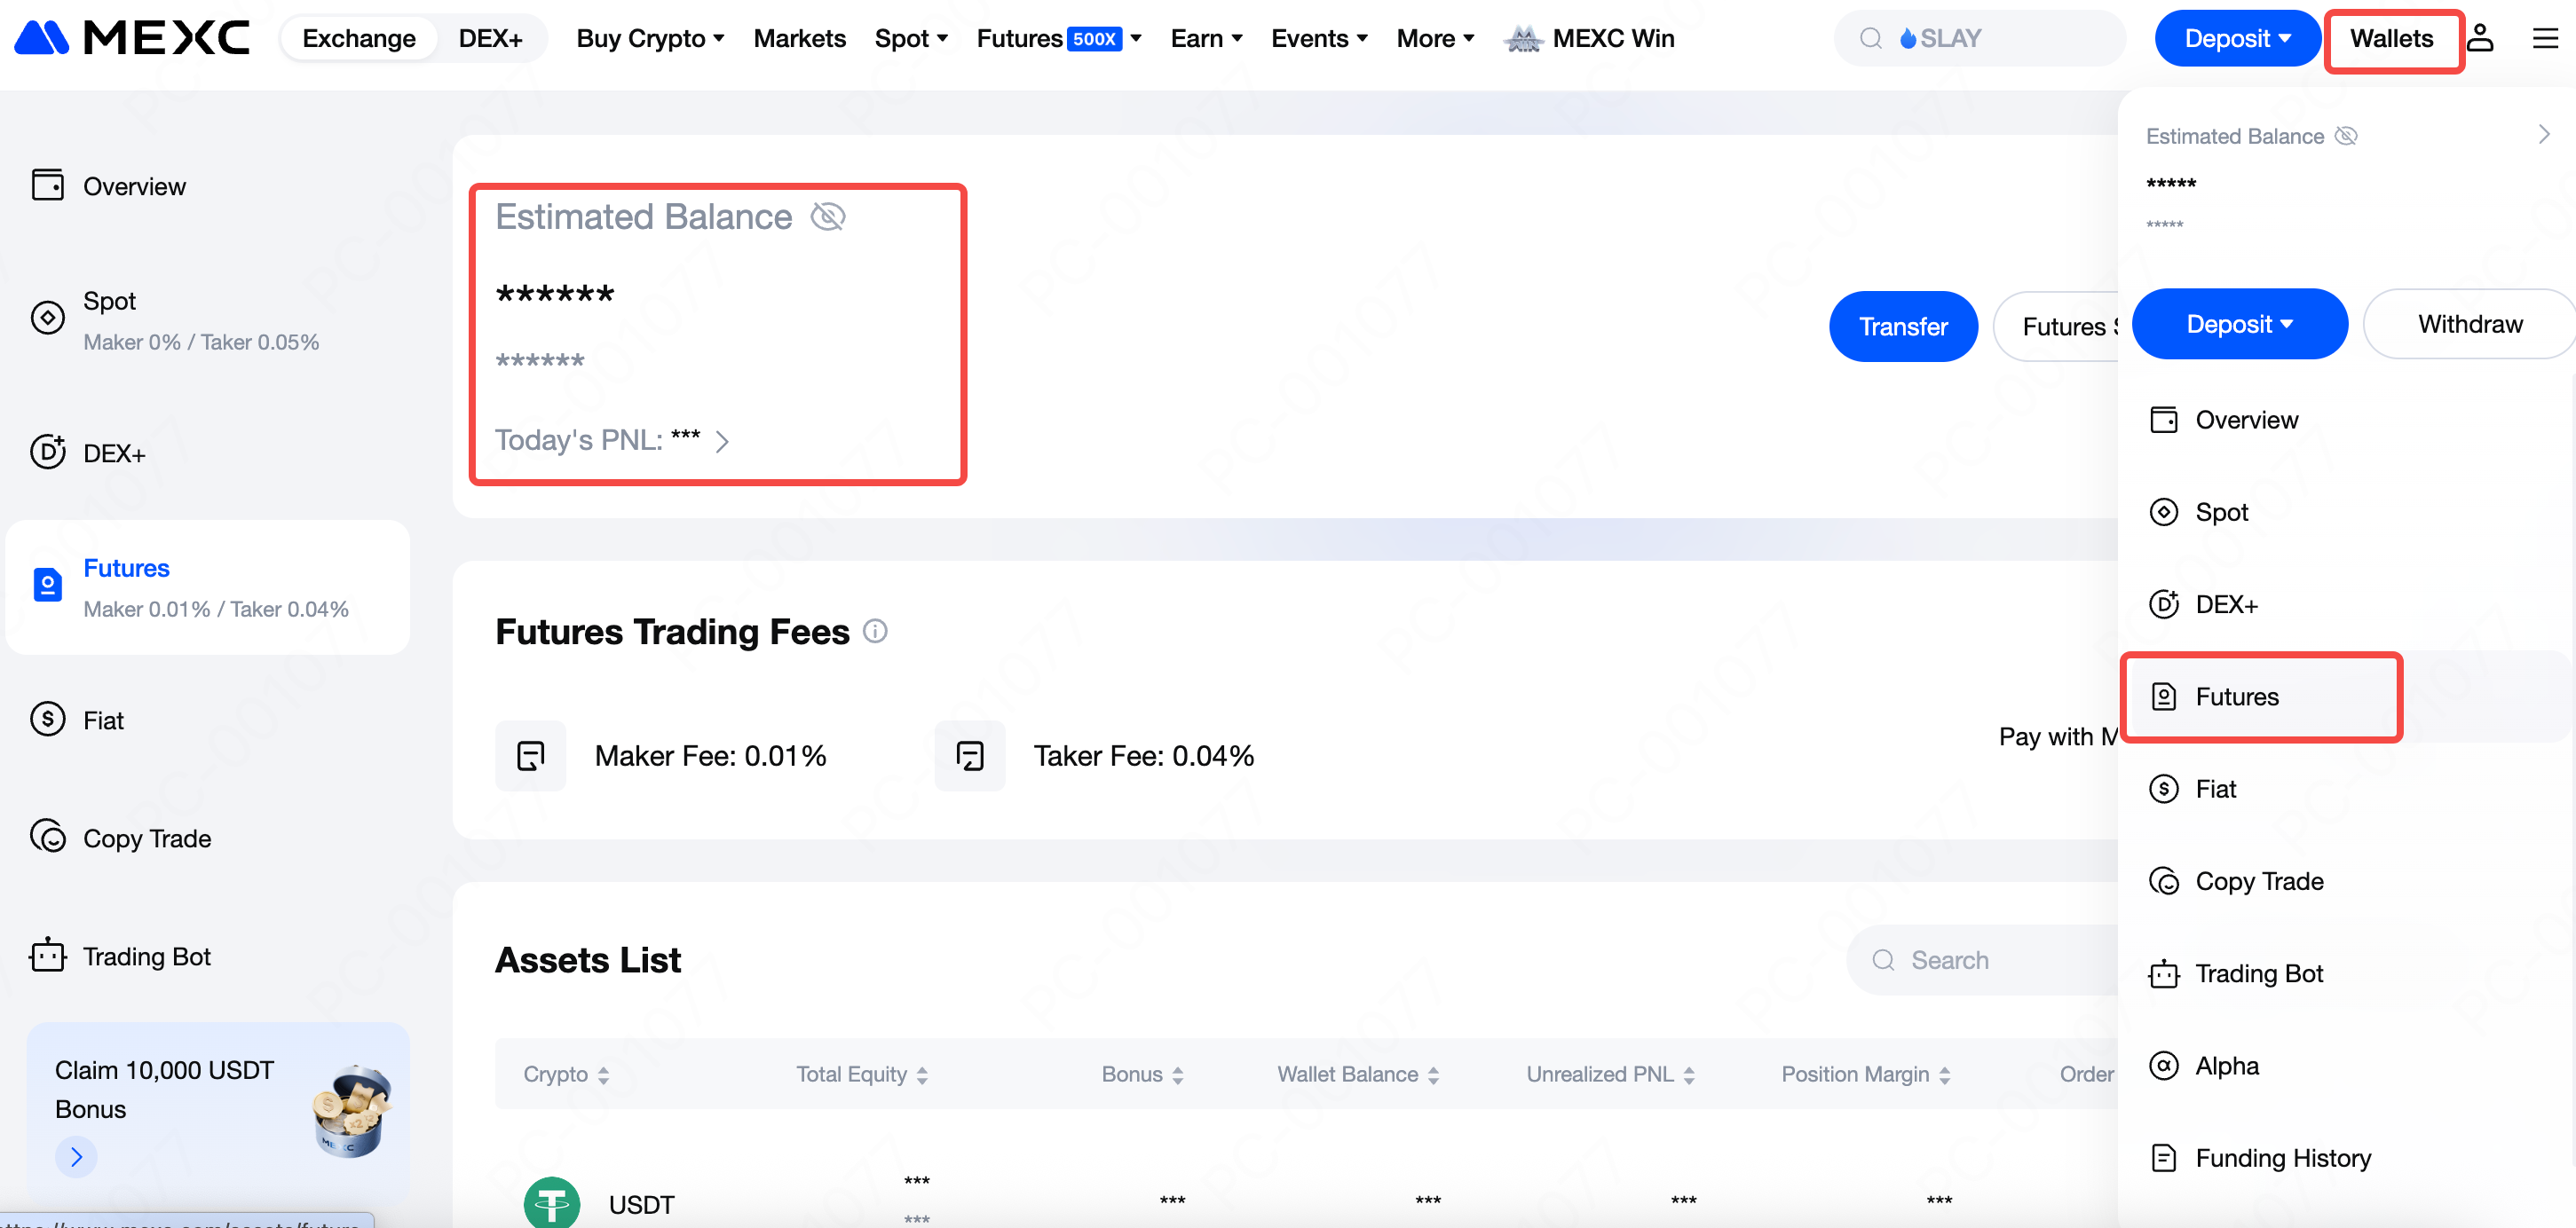The image size is (2576, 1228).
Task: Expand Today's PNL details arrow
Action: [x=723, y=441]
